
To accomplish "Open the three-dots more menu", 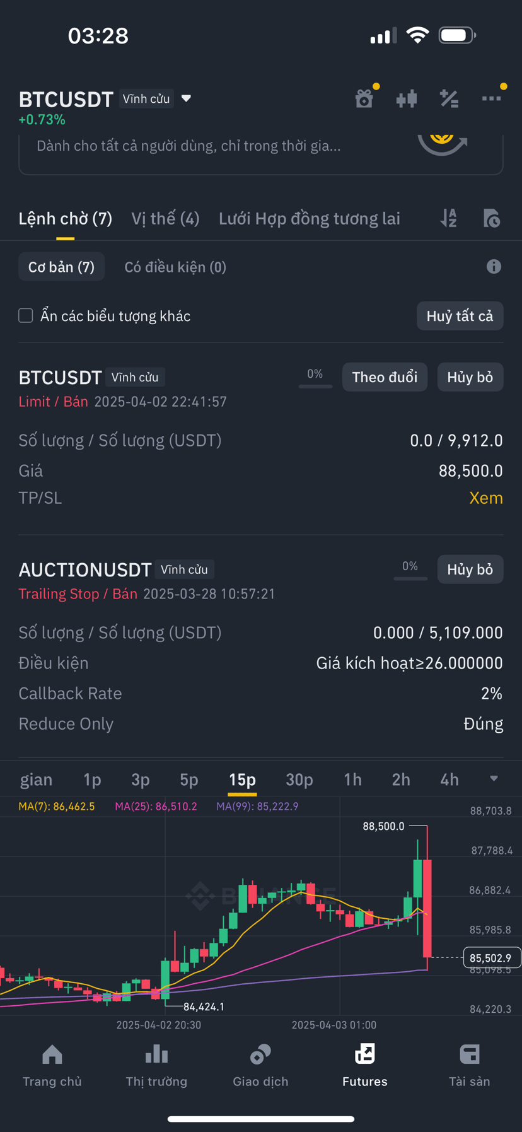I will [x=492, y=98].
